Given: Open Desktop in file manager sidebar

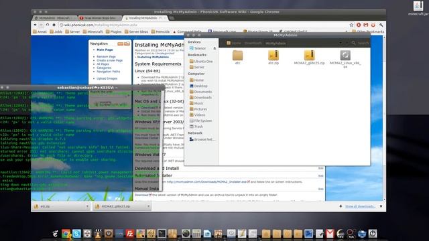Looking at the screenshot, I should point(198,86).
